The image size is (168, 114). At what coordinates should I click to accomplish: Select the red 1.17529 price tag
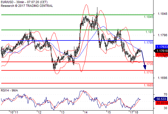coord(161,55)
